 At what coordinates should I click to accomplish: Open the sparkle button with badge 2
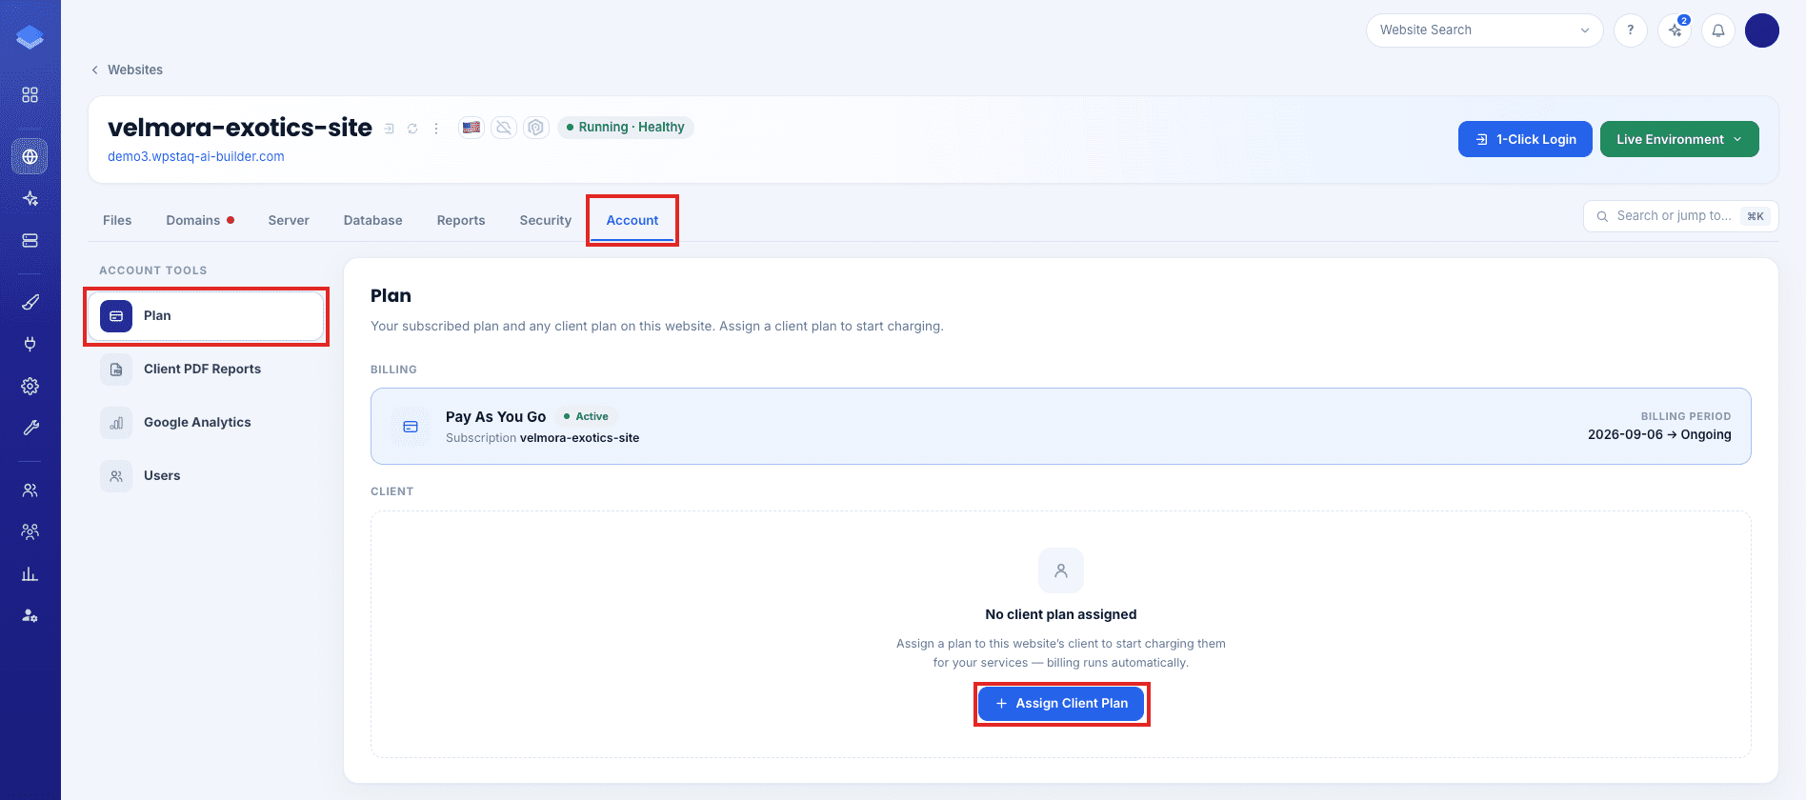1675,30
